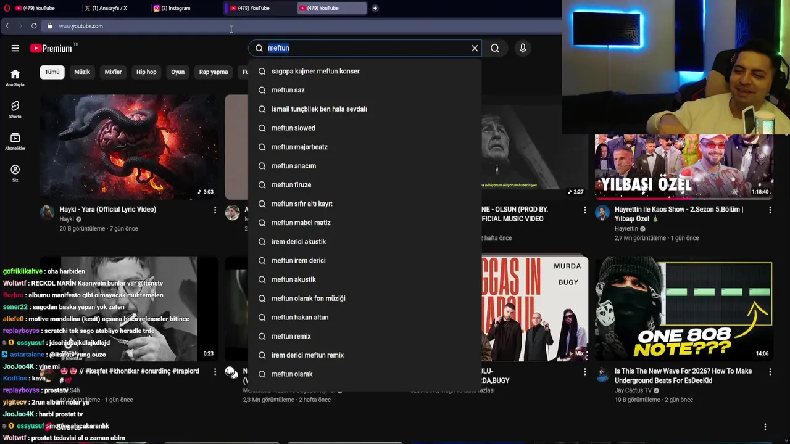Image resolution: width=790 pixels, height=444 pixels.
Task: Open Hayki - Yara (Official Lyric Video) title
Action: click(107, 210)
